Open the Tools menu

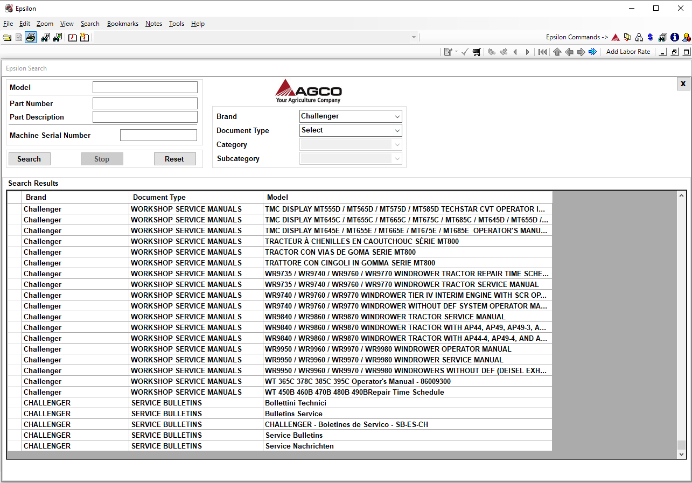(177, 24)
